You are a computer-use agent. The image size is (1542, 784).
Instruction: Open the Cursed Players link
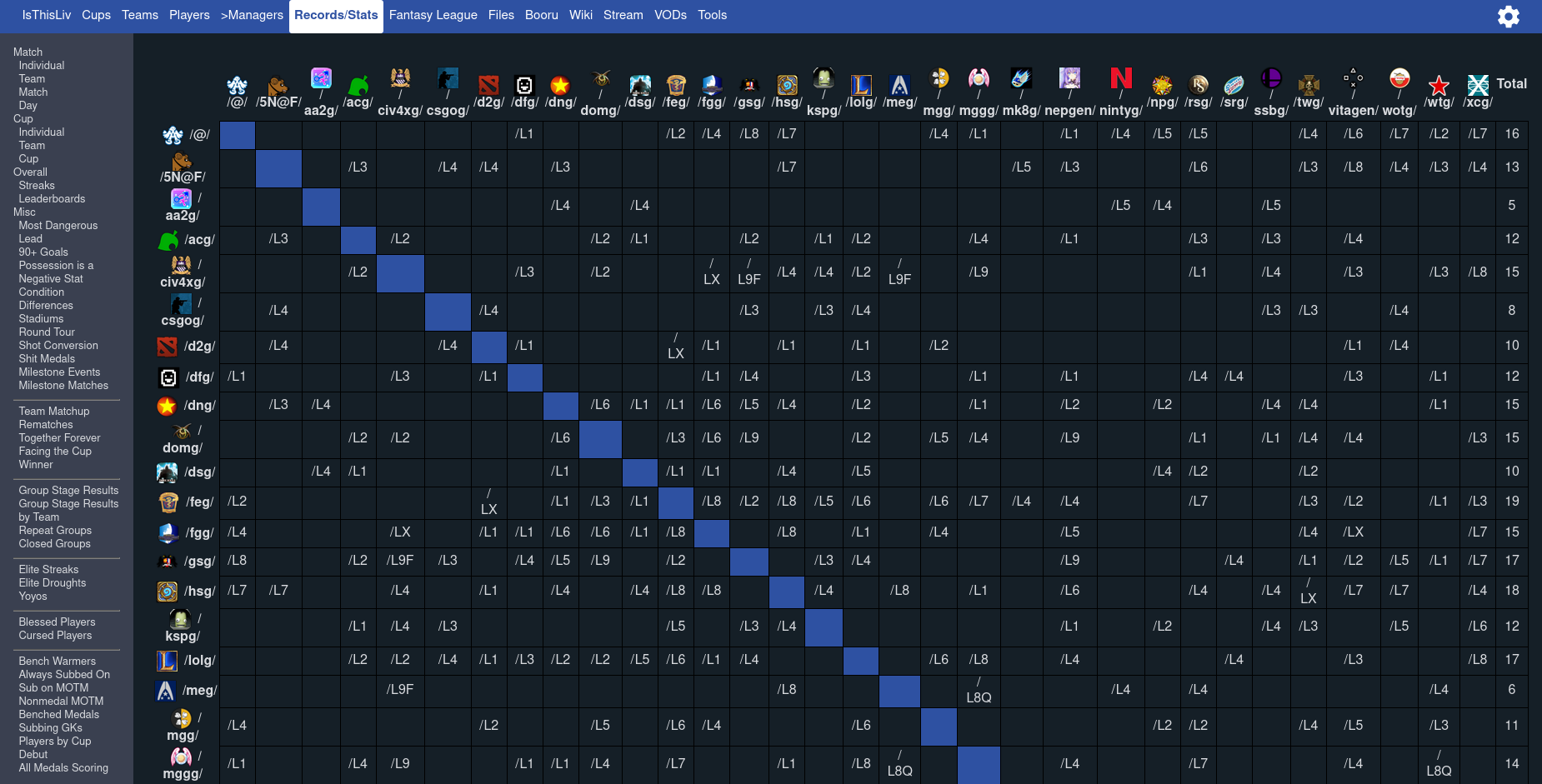pos(55,636)
